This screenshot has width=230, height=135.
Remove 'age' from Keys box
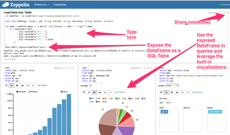click(x=166, y=112)
